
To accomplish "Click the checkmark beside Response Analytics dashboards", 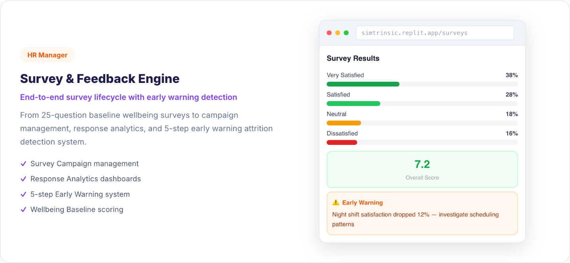I will click(23, 178).
